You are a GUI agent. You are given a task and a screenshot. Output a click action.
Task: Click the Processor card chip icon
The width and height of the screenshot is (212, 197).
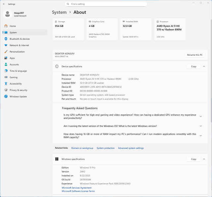pyautogui.click(x=158, y=22)
